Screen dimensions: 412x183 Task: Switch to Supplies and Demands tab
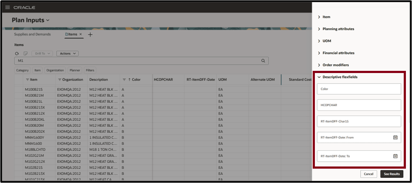pos(32,34)
